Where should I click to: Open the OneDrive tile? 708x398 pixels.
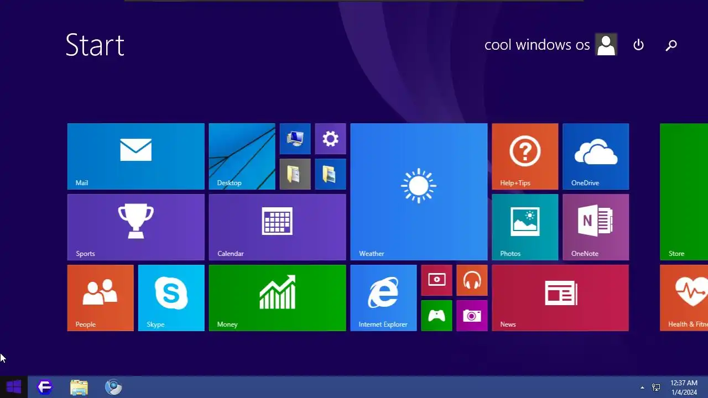596,156
